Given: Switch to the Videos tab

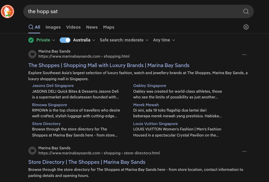Looking at the screenshot, I should (x=73, y=27).
